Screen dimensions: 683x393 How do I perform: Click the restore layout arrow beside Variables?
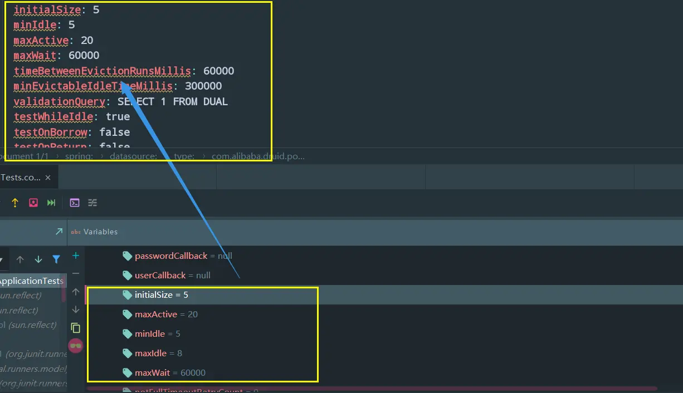click(59, 231)
